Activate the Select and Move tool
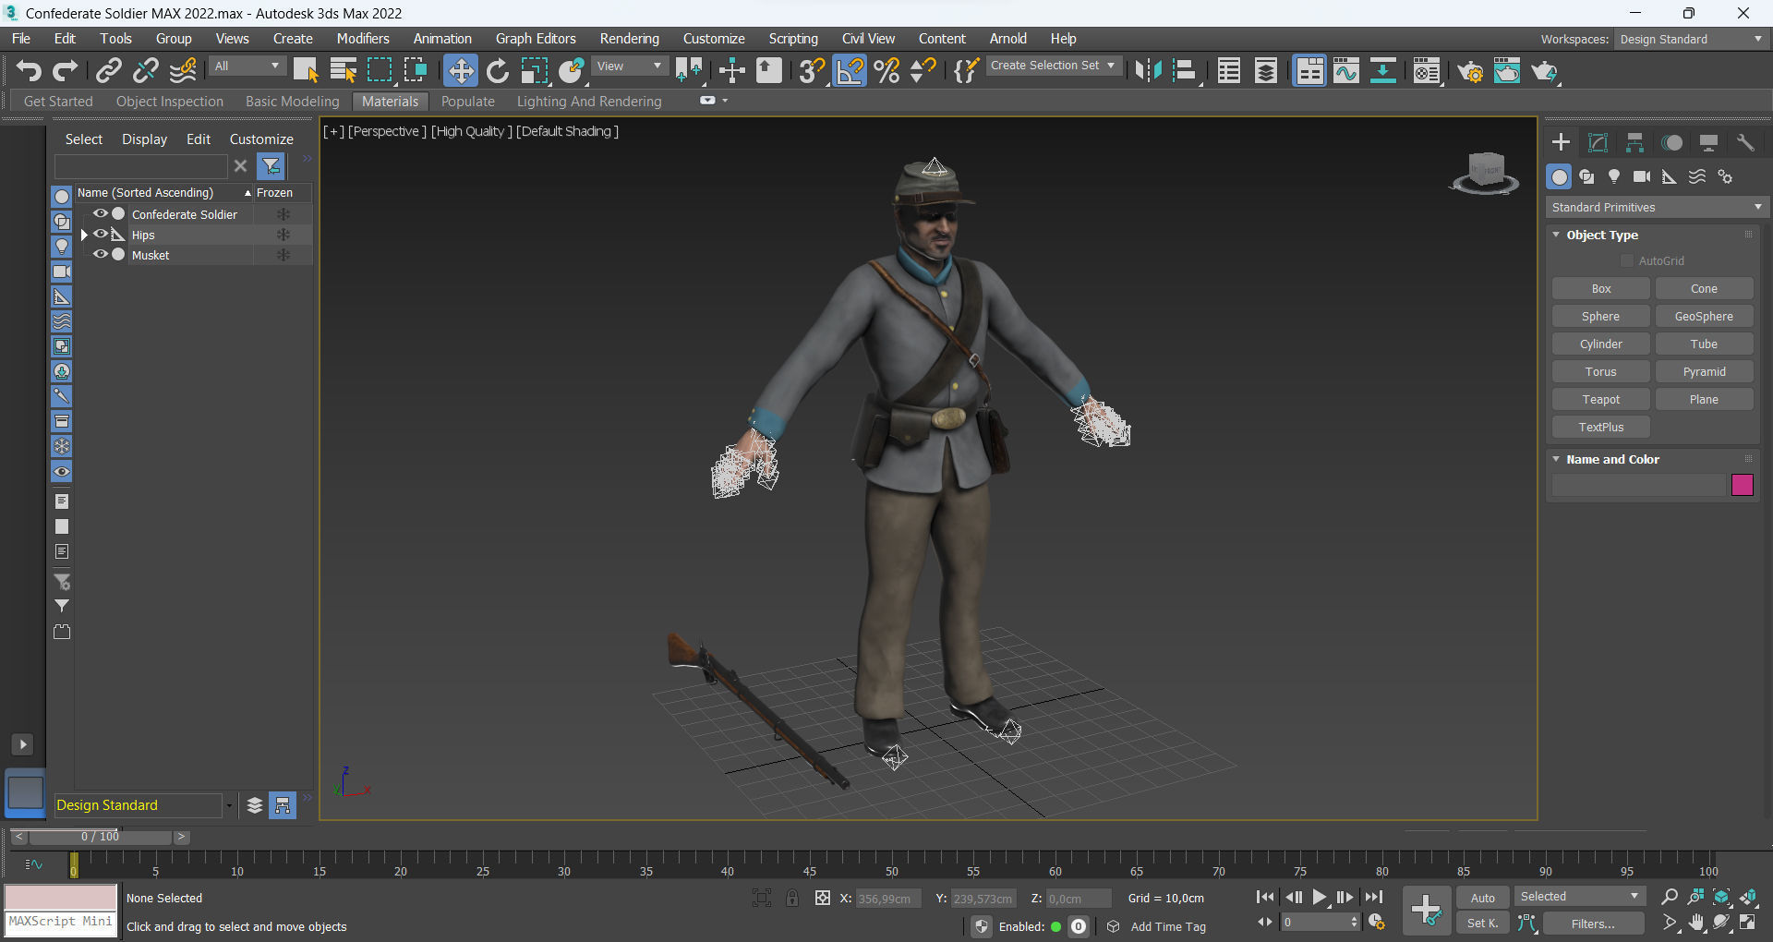Viewport: 1773px width, 942px height. tap(460, 71)
